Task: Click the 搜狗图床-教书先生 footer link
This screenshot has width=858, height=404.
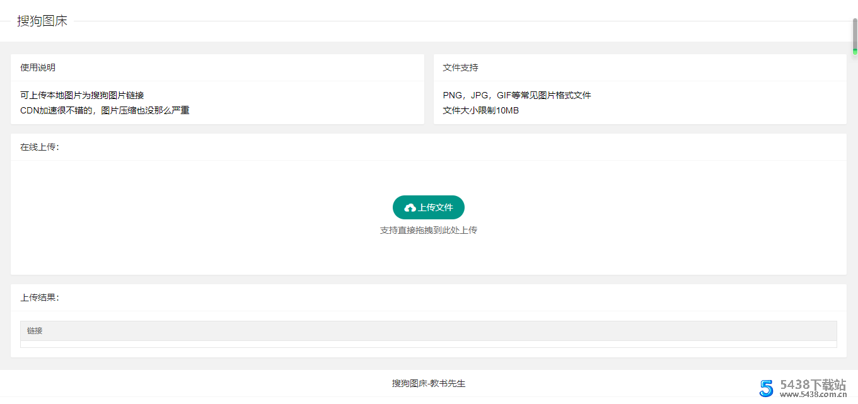Action: click(428, 383)
